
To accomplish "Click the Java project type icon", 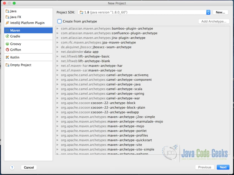I will click(7, 11).
